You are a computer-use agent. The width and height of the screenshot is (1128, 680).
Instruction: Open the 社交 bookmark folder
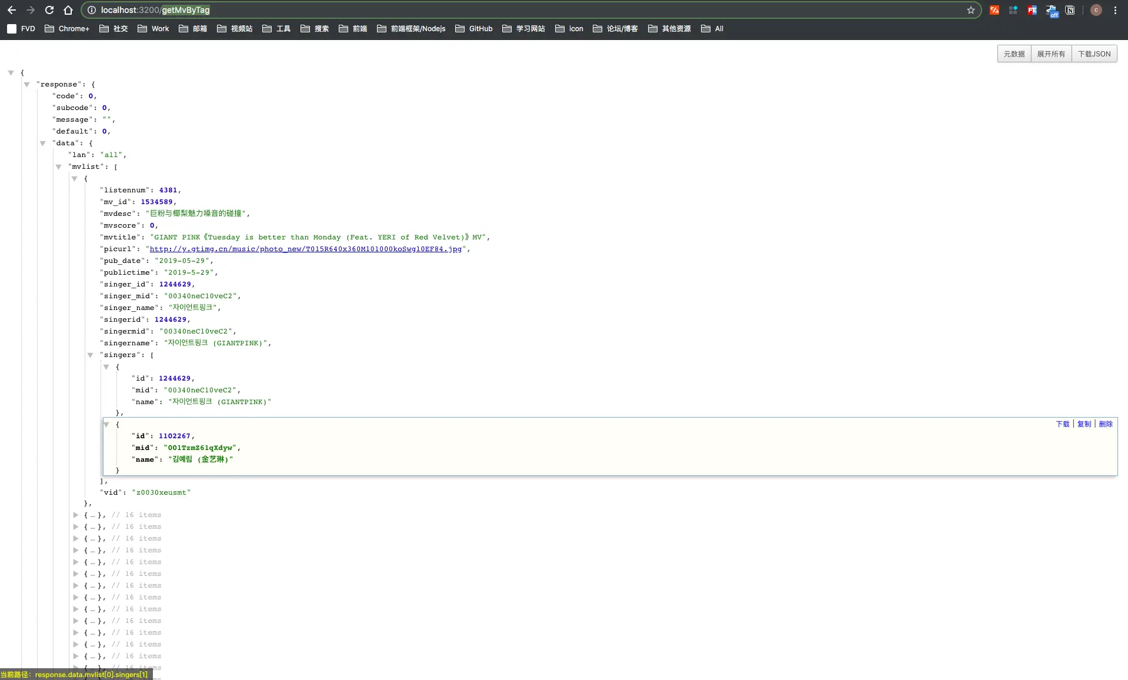[x=114, y=28]
